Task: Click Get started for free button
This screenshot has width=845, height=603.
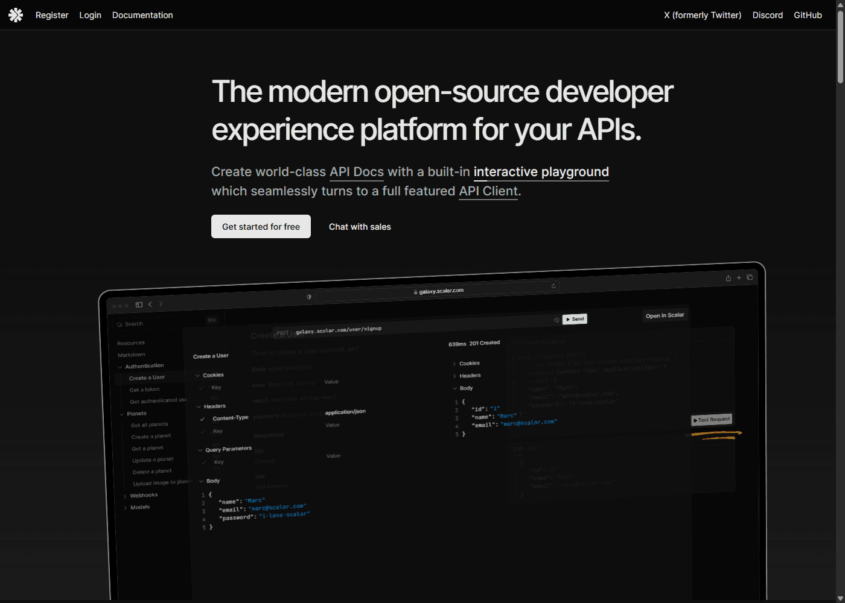Action: (261, 227)
